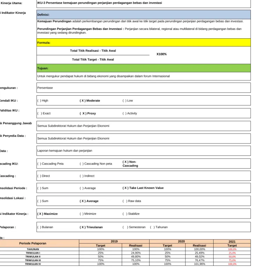Click Total Titik Realisasi - Titik Awal numerator
Image resolution: width=253 pixels, height=269 pixels.
pos(93,50)
